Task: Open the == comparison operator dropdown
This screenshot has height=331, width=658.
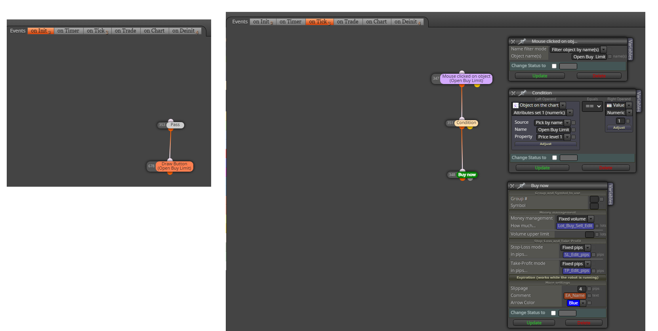Action: pos(592,106)
